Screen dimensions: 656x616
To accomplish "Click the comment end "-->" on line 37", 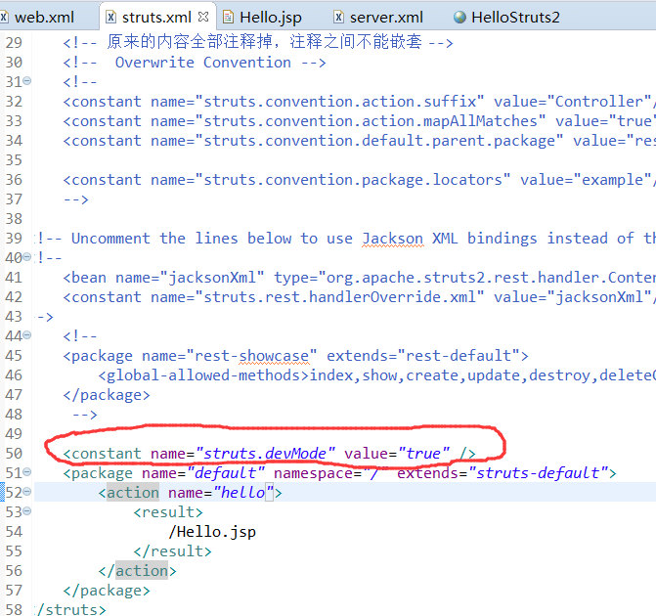I will pos(75,199).
